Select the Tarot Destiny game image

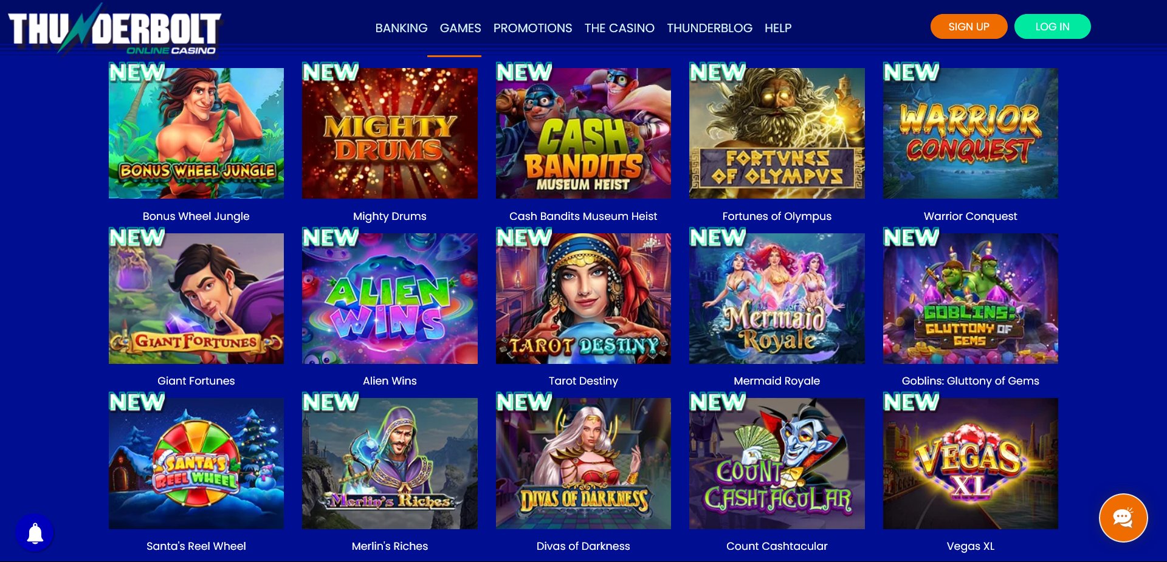tap(583, 298)
